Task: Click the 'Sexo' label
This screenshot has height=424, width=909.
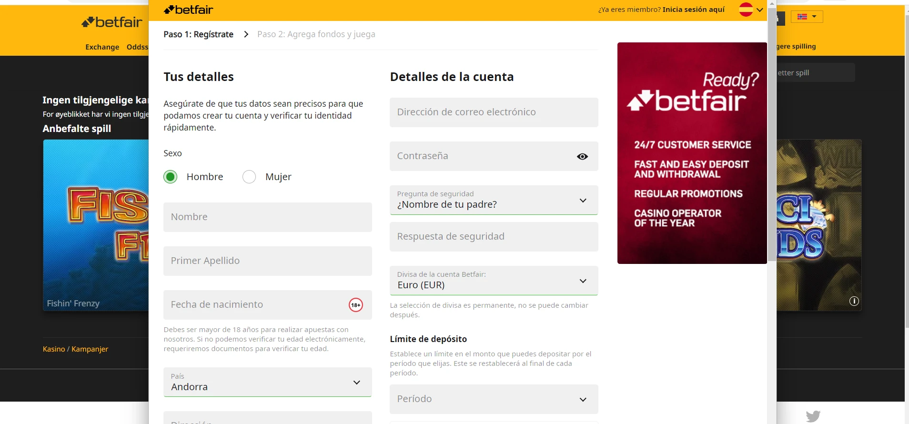Action: coord(172,153)
